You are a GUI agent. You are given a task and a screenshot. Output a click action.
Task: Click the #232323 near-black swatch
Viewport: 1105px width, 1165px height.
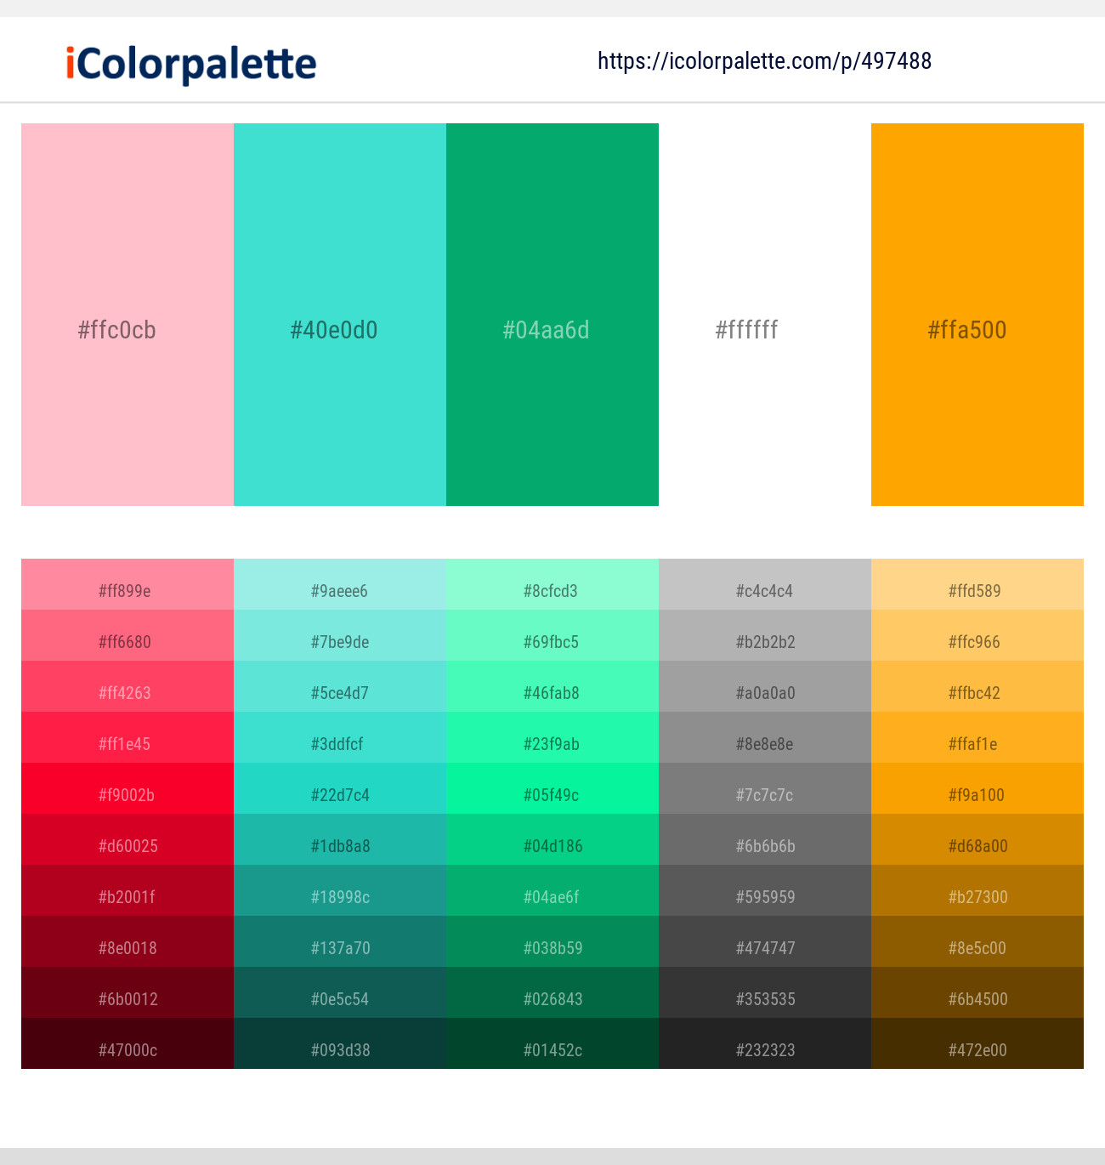(x=764, y=1050)
